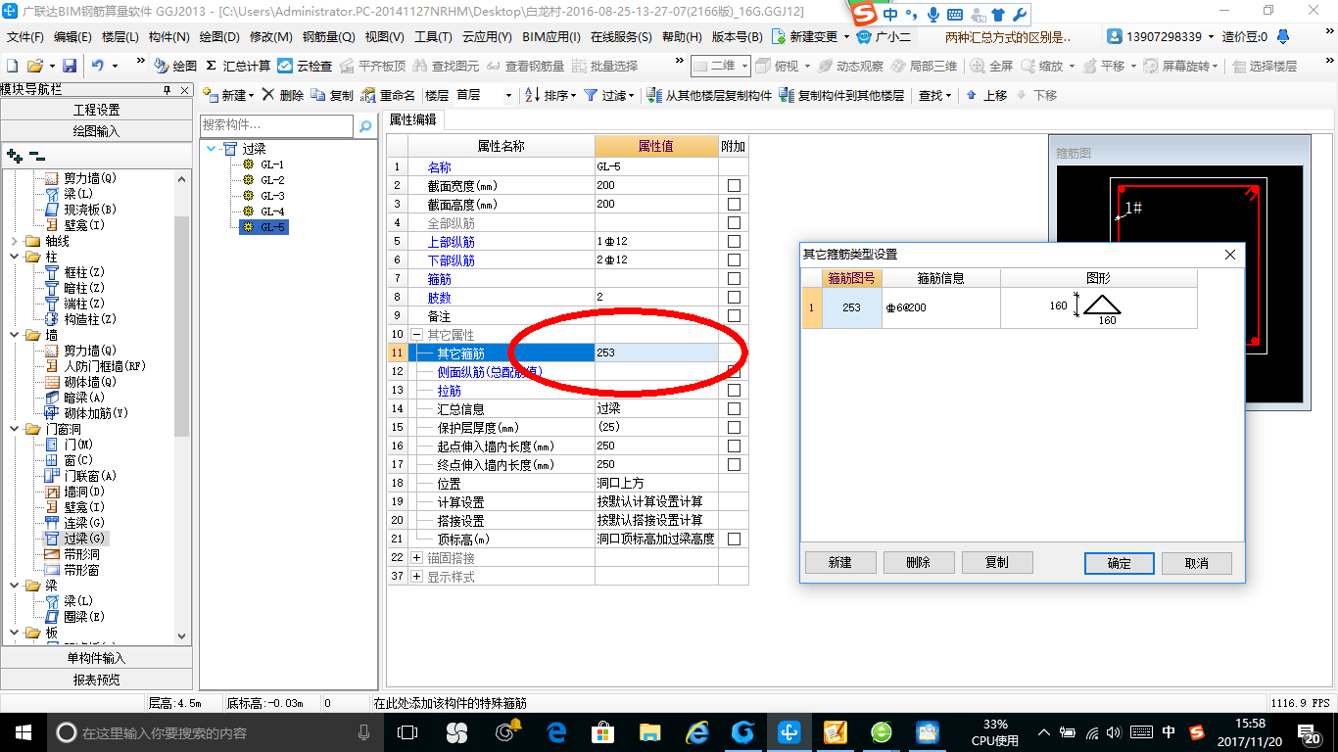Toggle 附加 checkbox for 截面宽度 row

[x=734, y=185]
